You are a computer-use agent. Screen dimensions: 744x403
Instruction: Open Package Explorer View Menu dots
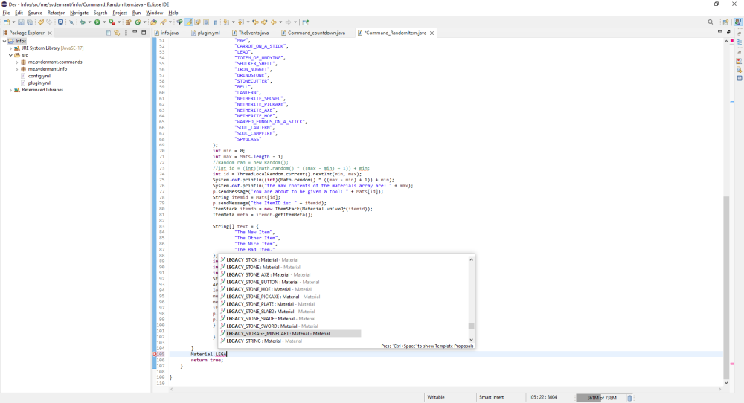126,33
